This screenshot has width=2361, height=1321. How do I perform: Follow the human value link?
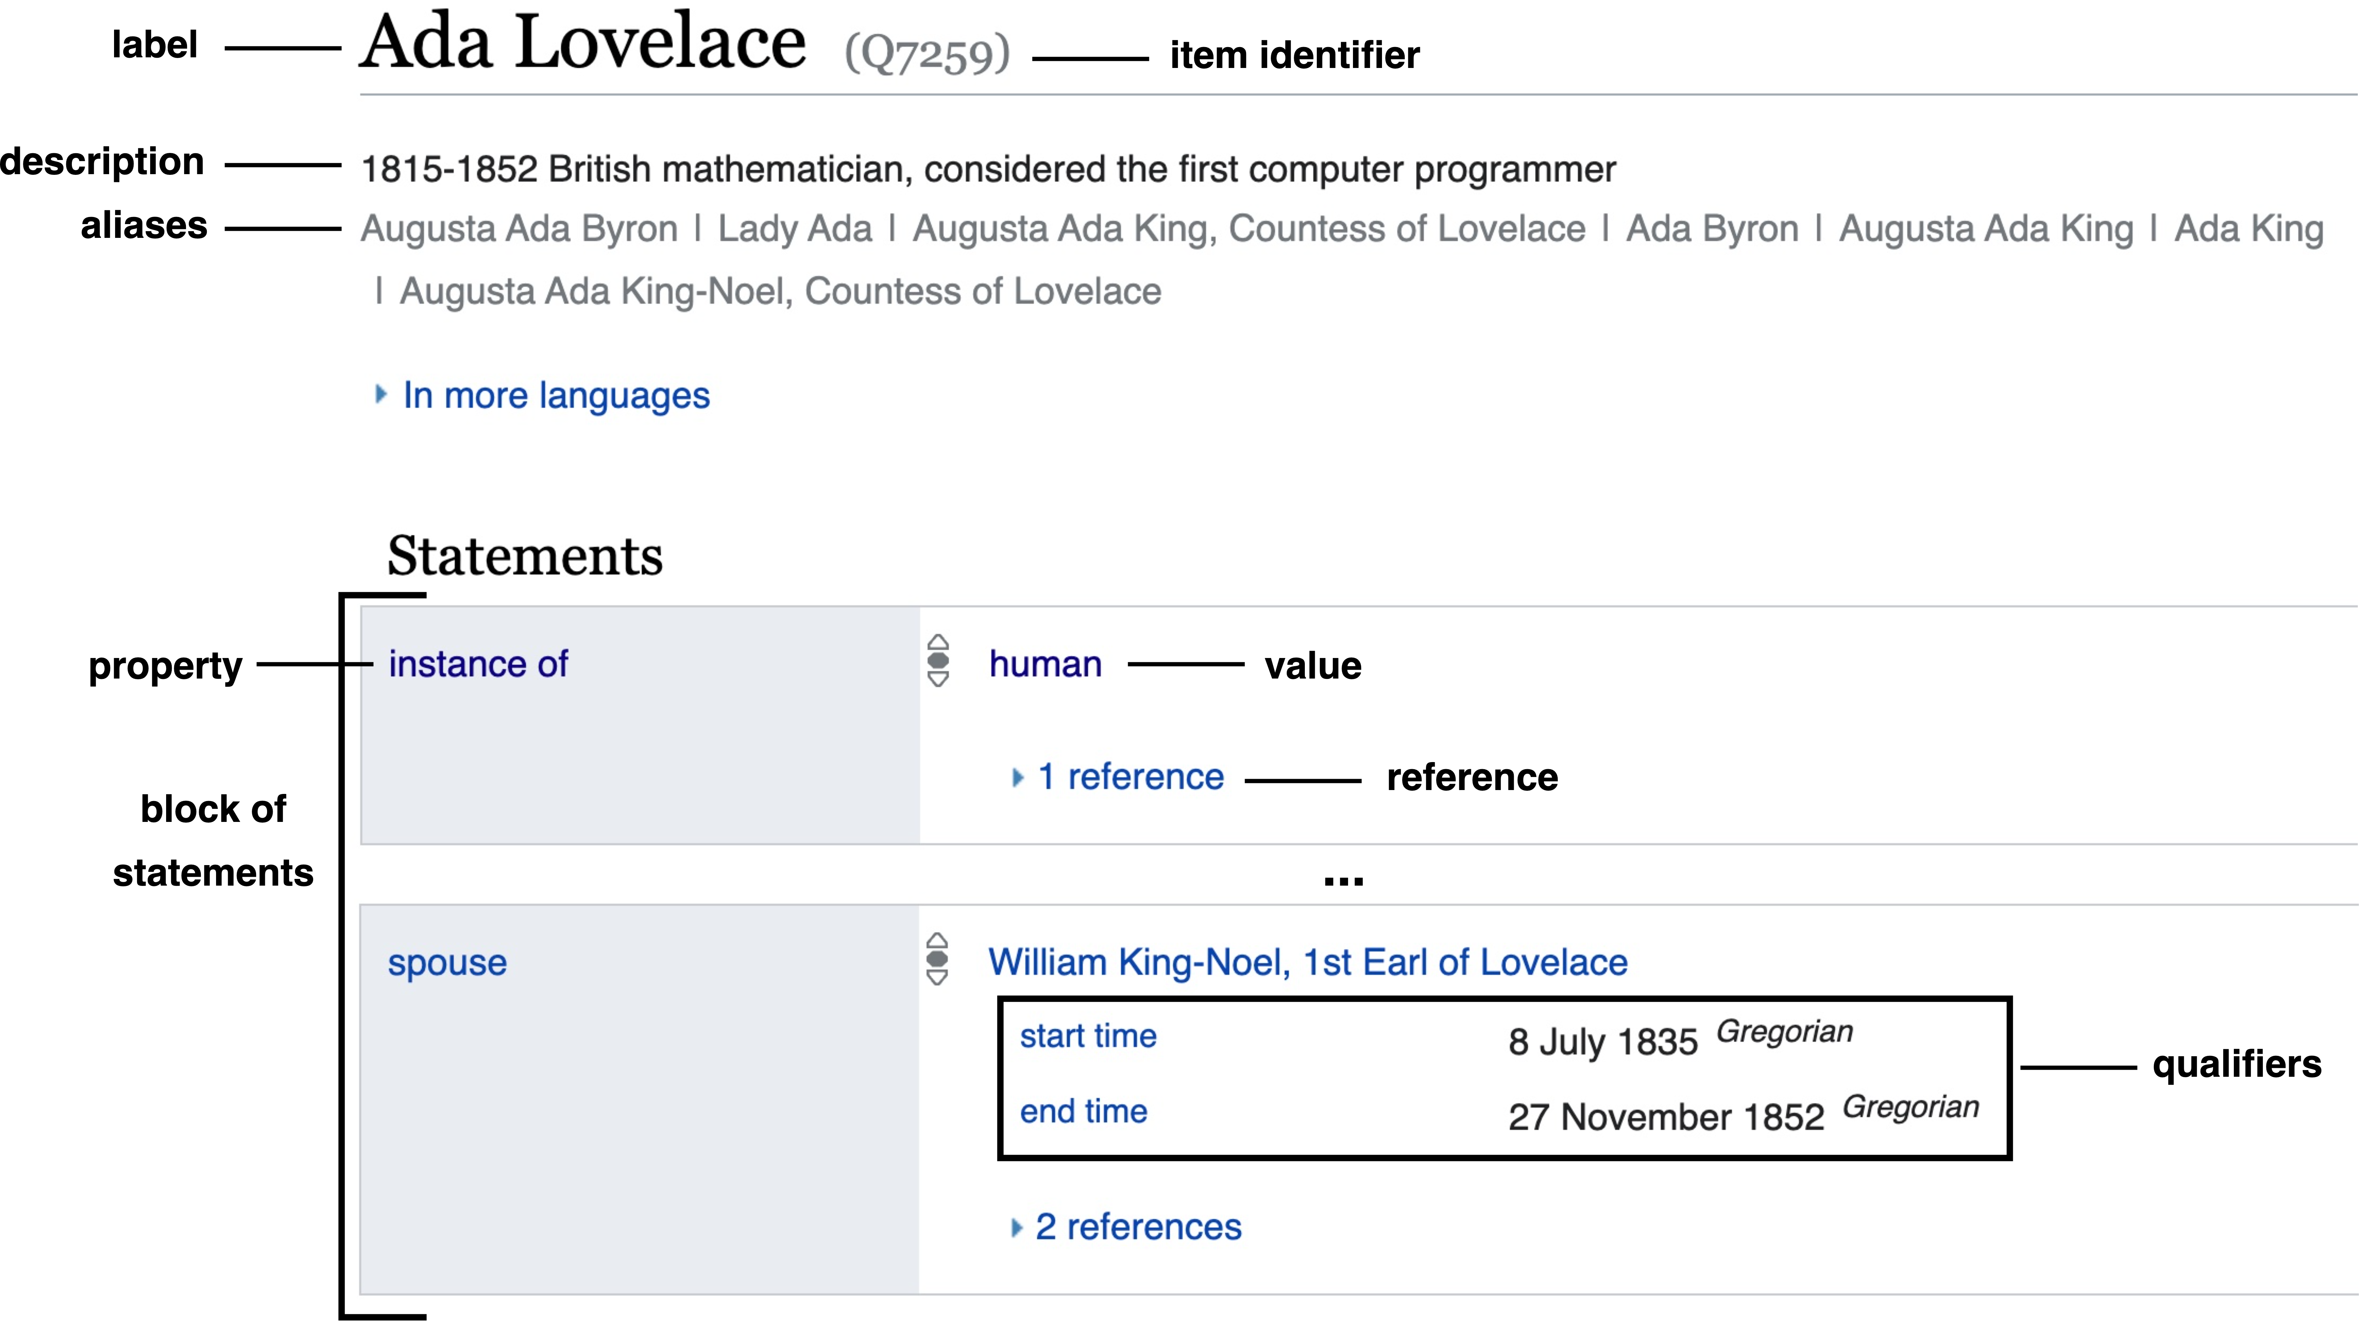click(x=1045, y=664)
